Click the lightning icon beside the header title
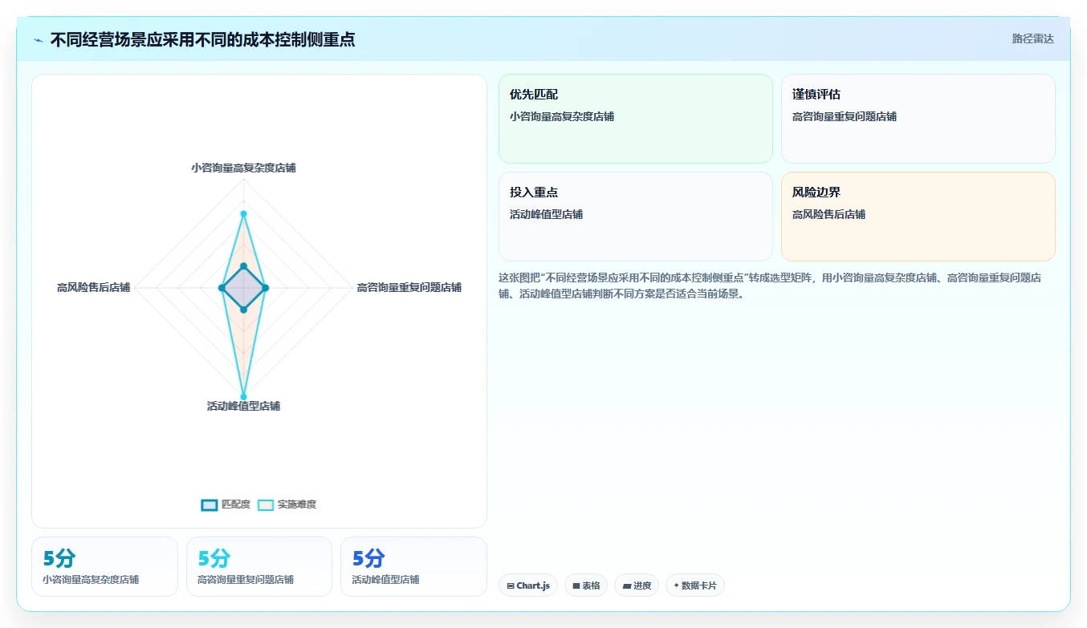Image resolution: width=1087 pixels, height=628 pixels. click(39, 40)
